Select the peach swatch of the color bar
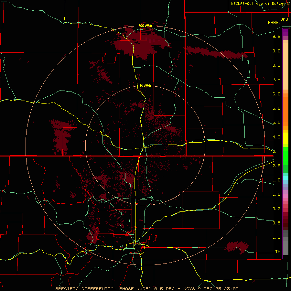Image resolution: width=291 pixels, height=291 pixels. [x=286, y=66]
